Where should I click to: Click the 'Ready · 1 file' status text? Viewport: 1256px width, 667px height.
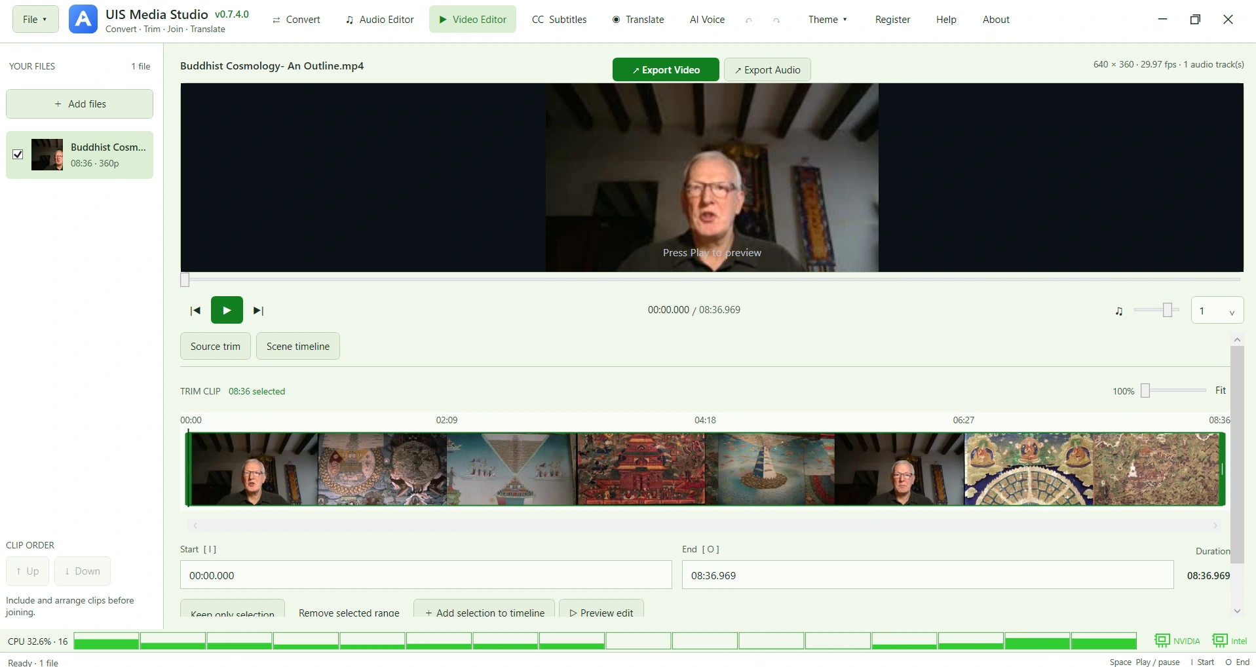pos(33,662)
